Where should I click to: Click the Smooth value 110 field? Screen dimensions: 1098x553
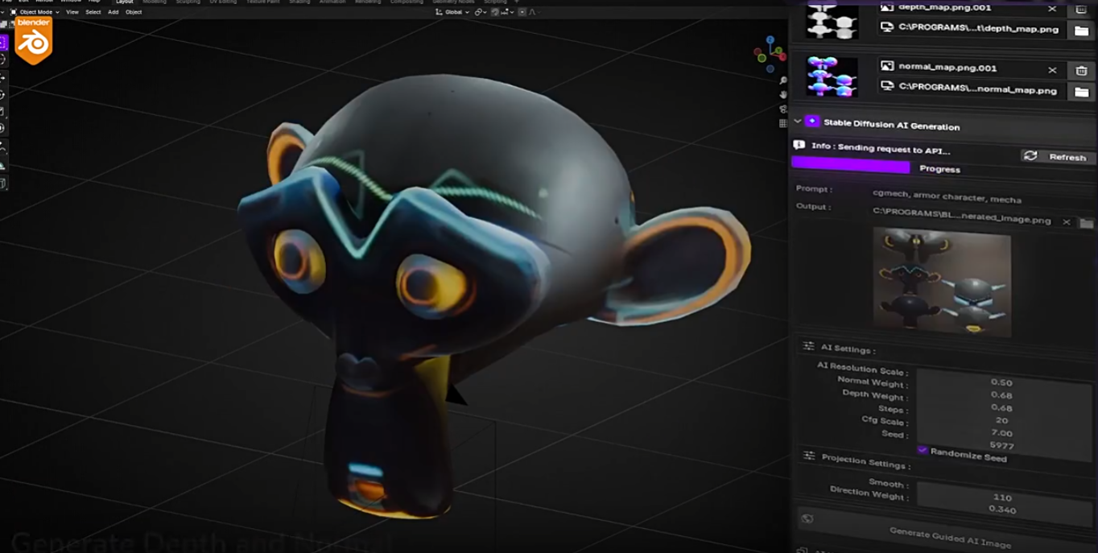click(1001, 497)
